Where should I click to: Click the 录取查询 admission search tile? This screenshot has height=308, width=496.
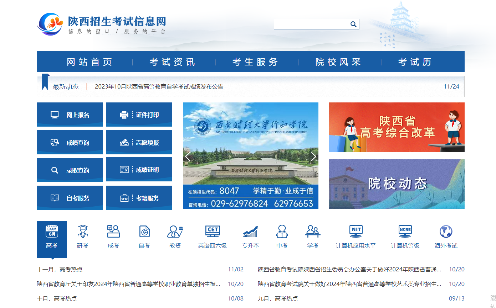tap(70, 170)
